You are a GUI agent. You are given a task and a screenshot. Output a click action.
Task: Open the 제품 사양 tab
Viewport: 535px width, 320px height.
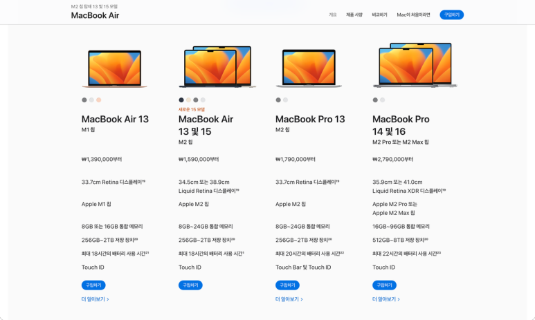click(354, 15)
